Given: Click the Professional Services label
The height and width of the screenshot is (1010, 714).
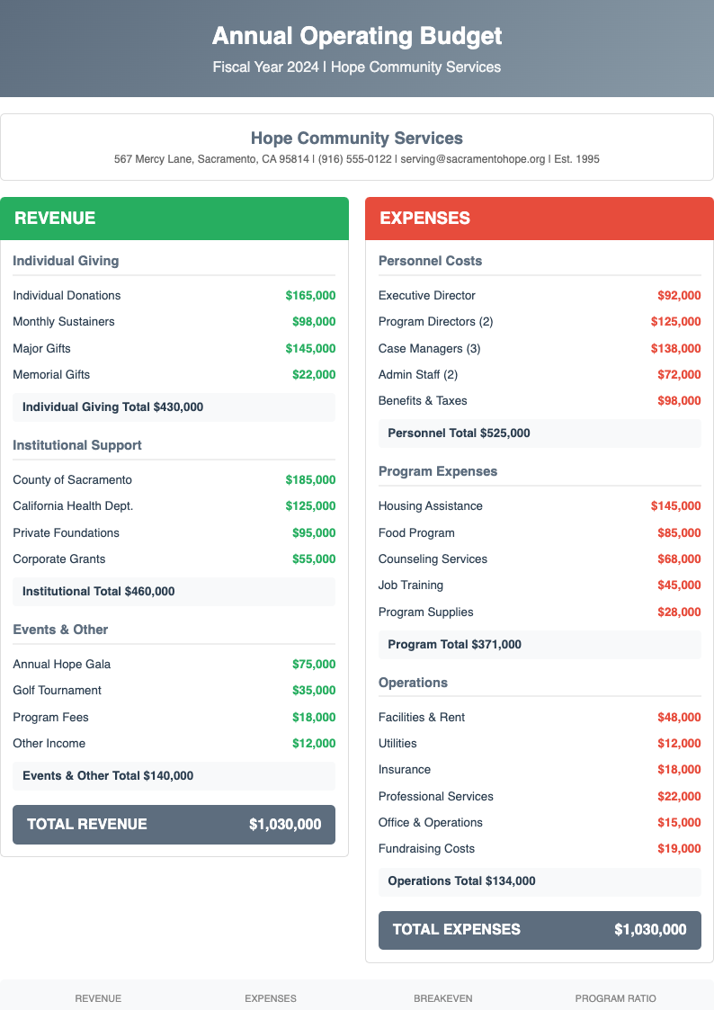Looking at the screenshot, I should click(436, 797).
